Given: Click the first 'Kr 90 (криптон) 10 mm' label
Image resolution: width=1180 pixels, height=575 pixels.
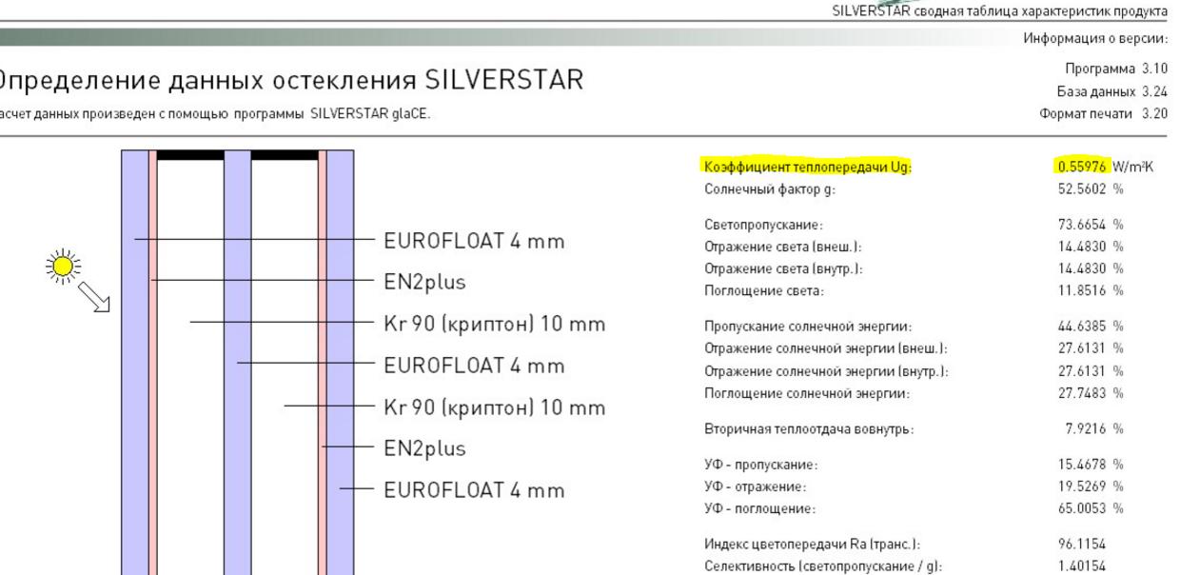Looking at the screenshot, I should 495,325.
